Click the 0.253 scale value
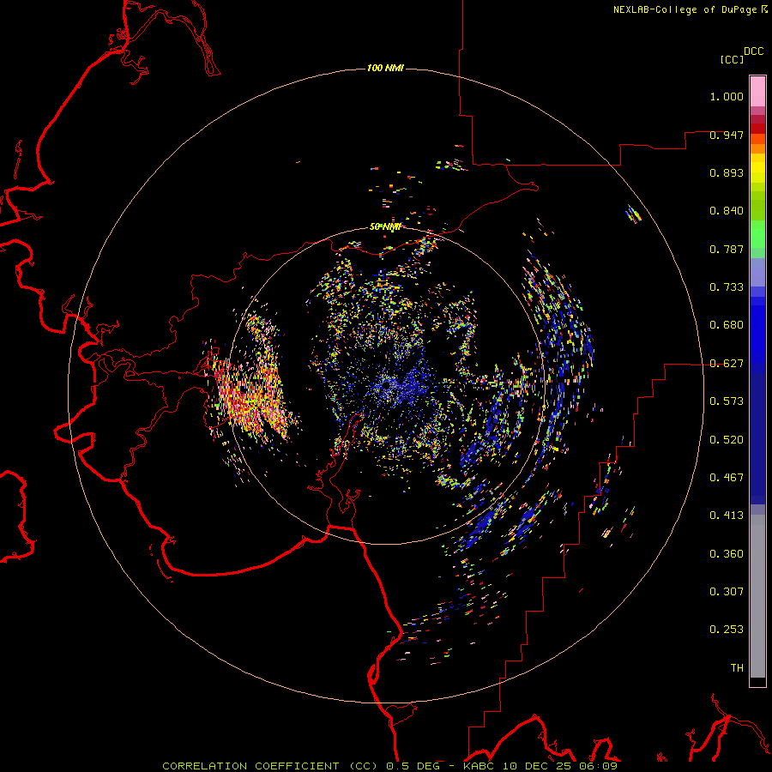Screen dimensions: 772x772 (x=727, y=630)
